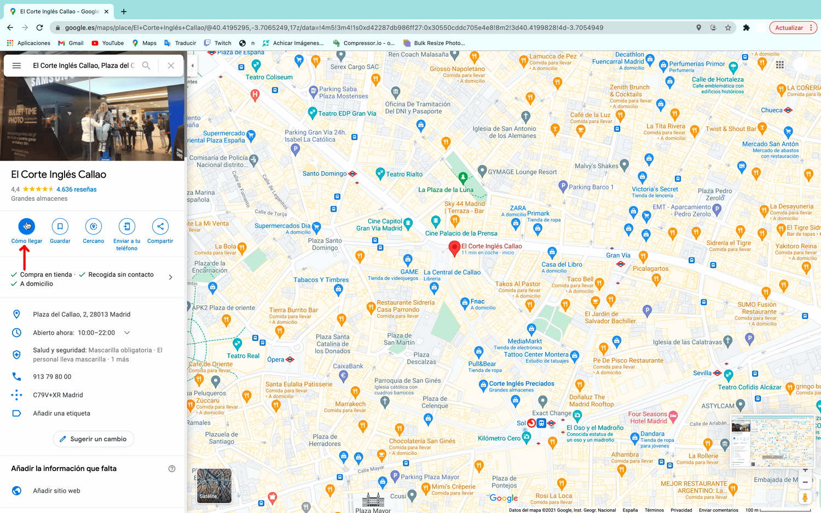The width and height of the screenshot is (821, 513).
Task: Open the YouTube bookmark
Action: [x=108, y=43]
